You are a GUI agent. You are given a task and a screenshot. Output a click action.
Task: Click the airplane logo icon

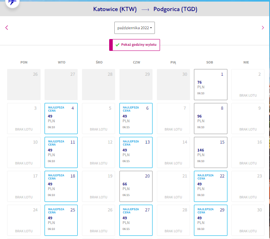[x=12, y=2]
